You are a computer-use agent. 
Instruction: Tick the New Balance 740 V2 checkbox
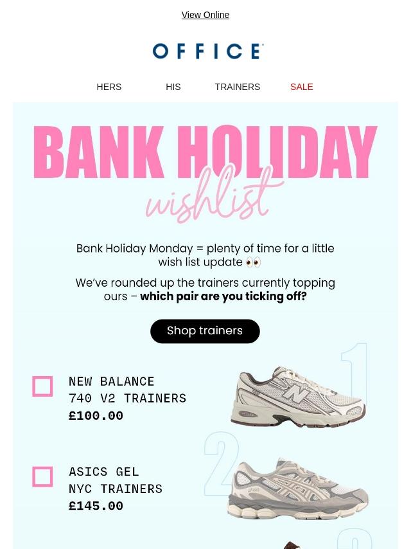(x=42, y=386)
